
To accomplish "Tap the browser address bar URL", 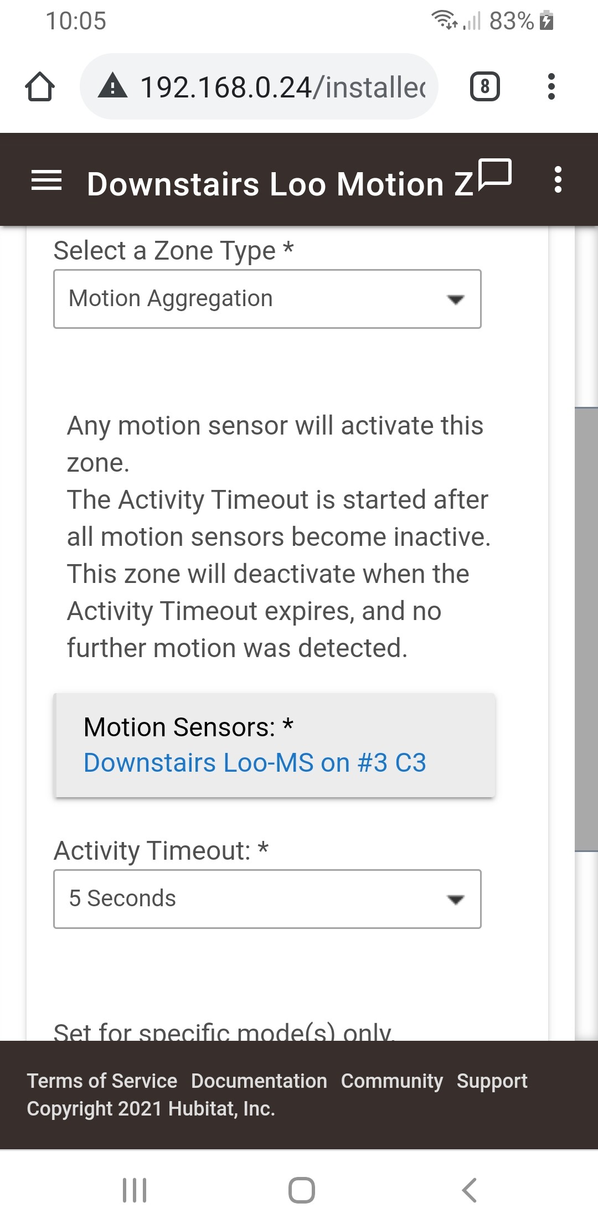I will [283, 87].
